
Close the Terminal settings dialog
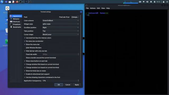click(81, 12)
